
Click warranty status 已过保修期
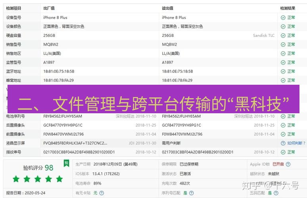(x=189, y=164)
